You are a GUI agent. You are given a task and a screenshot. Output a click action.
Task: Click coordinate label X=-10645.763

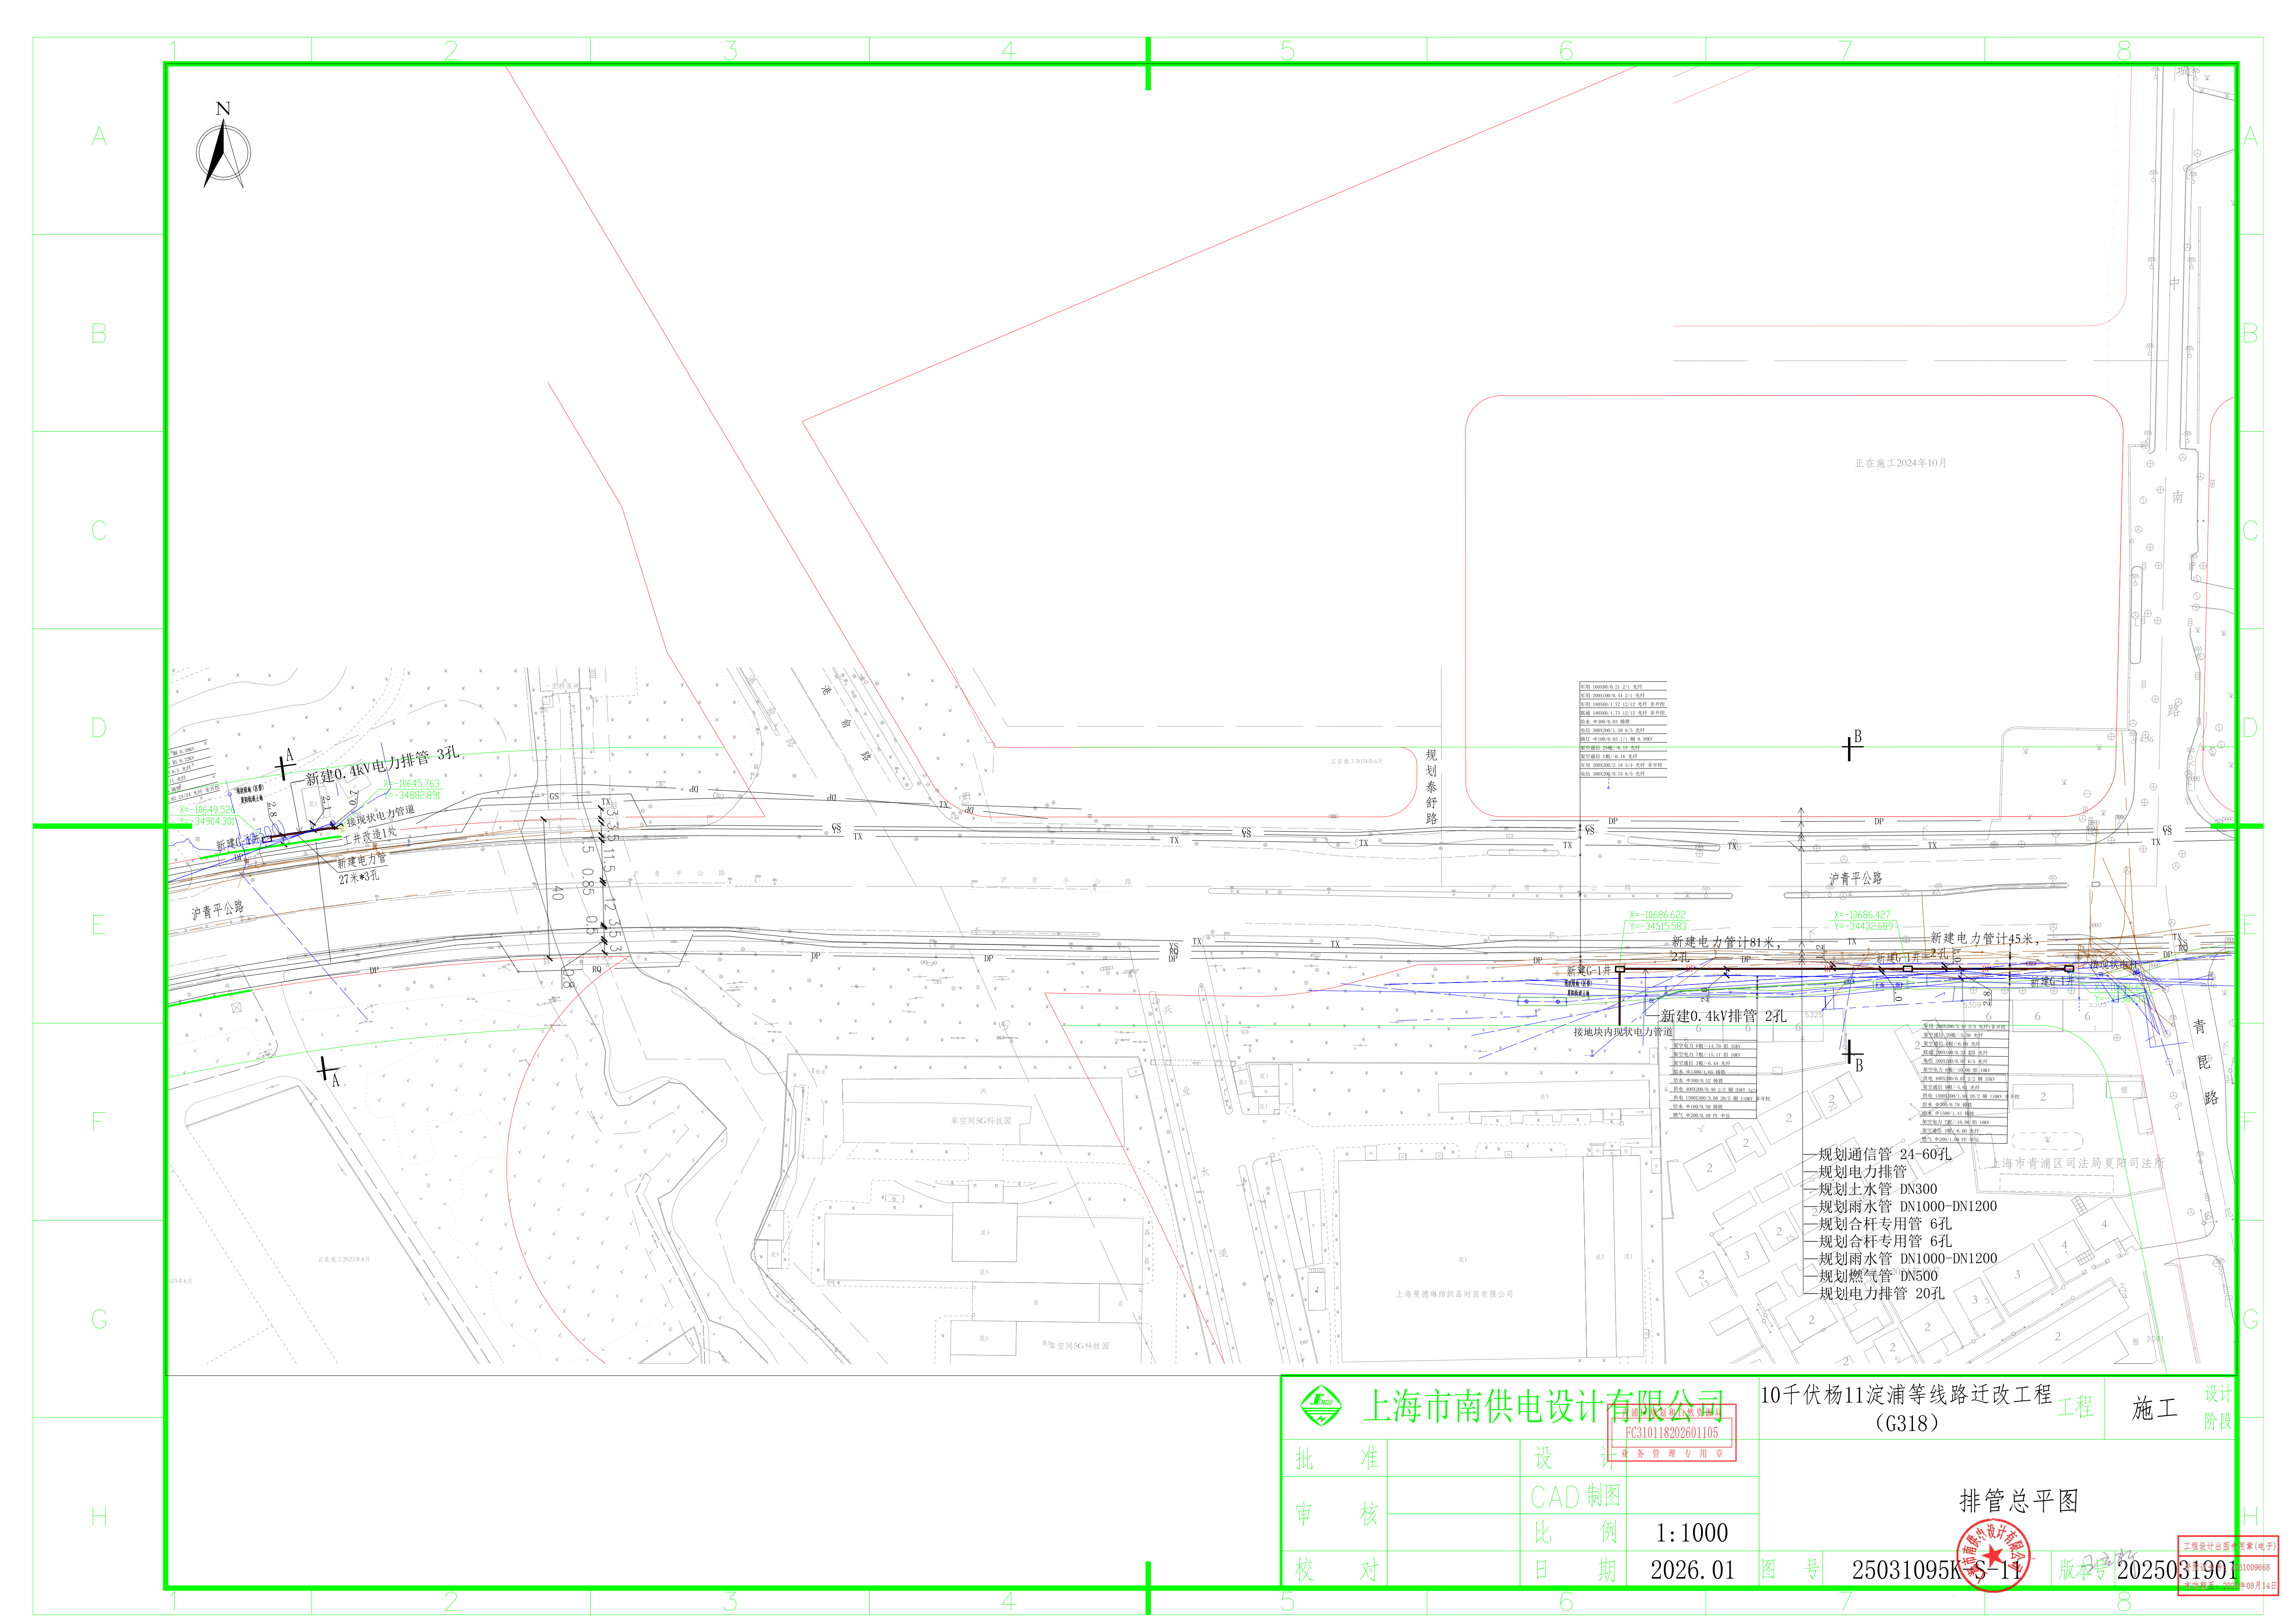pos(412,784)
